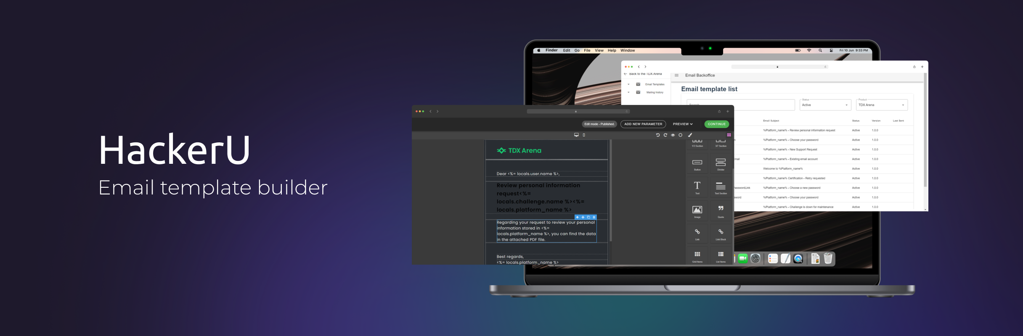
Task: Open the Edit menu in macOS menu bar
Action: 567,50
